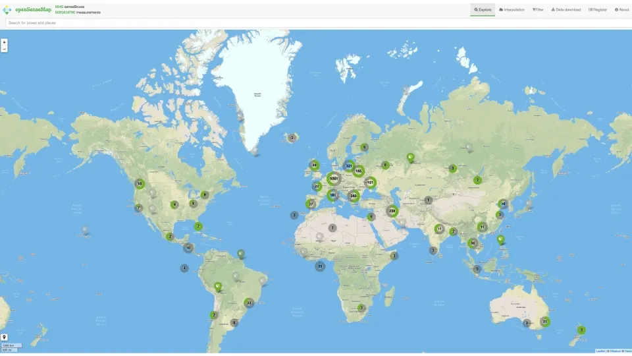
Task: Select the grey senseBox pin near Hawaii
Action: click(x=85, y=230)
